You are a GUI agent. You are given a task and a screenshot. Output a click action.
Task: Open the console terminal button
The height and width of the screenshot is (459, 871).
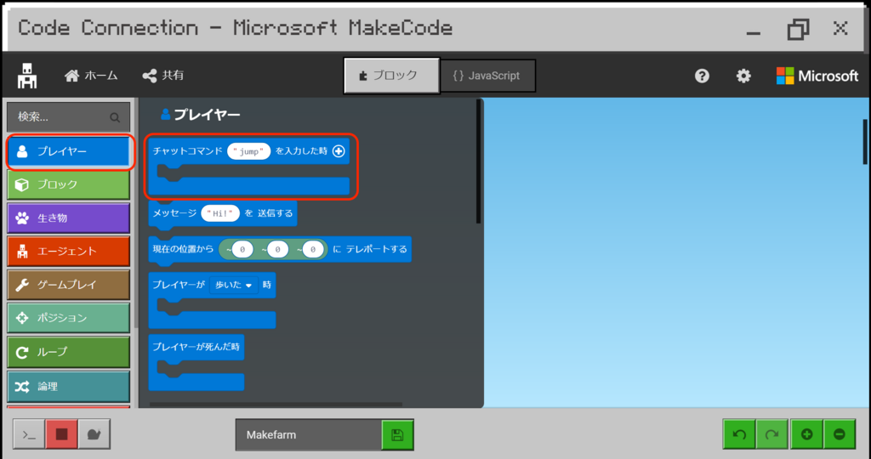(x=29, y=434)
